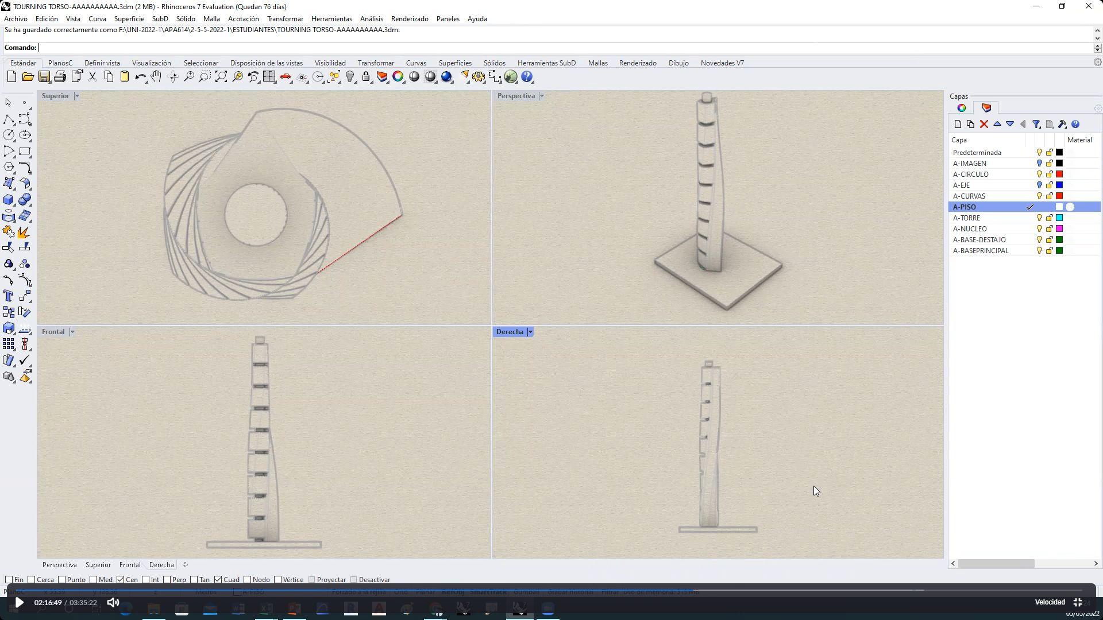This screenshot has height=620, width=1103.
Task: Click the Zoom extents icon
Action: [x=221, y=77]
